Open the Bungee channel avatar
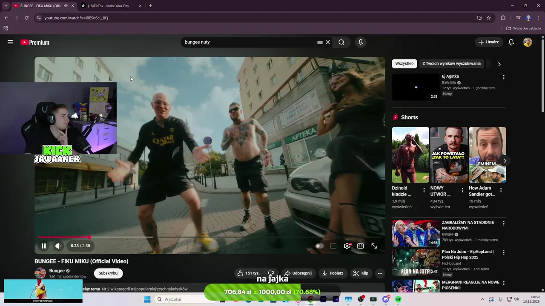Viewport: 545px width, 306px height. pyautogui.click(x=40, y=273)
